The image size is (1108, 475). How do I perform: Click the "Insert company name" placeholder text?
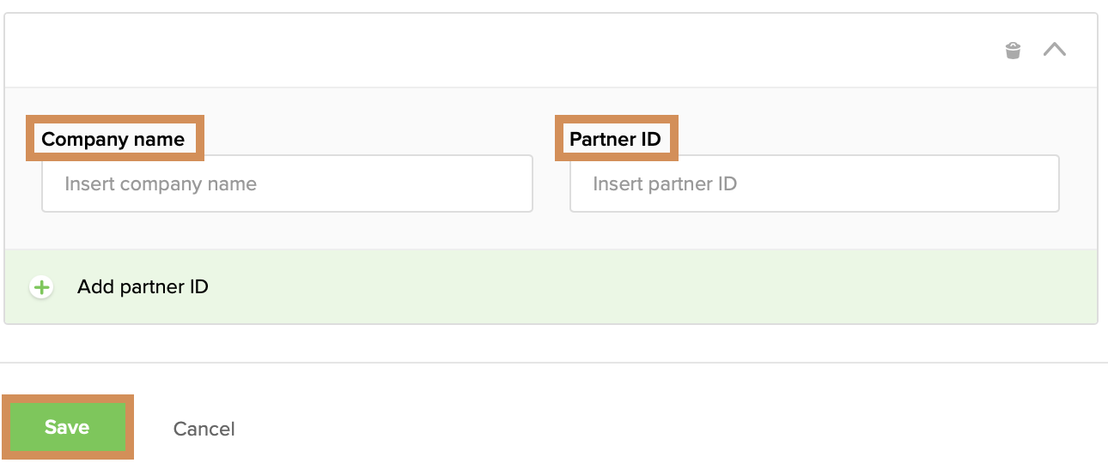click(161, 183)
